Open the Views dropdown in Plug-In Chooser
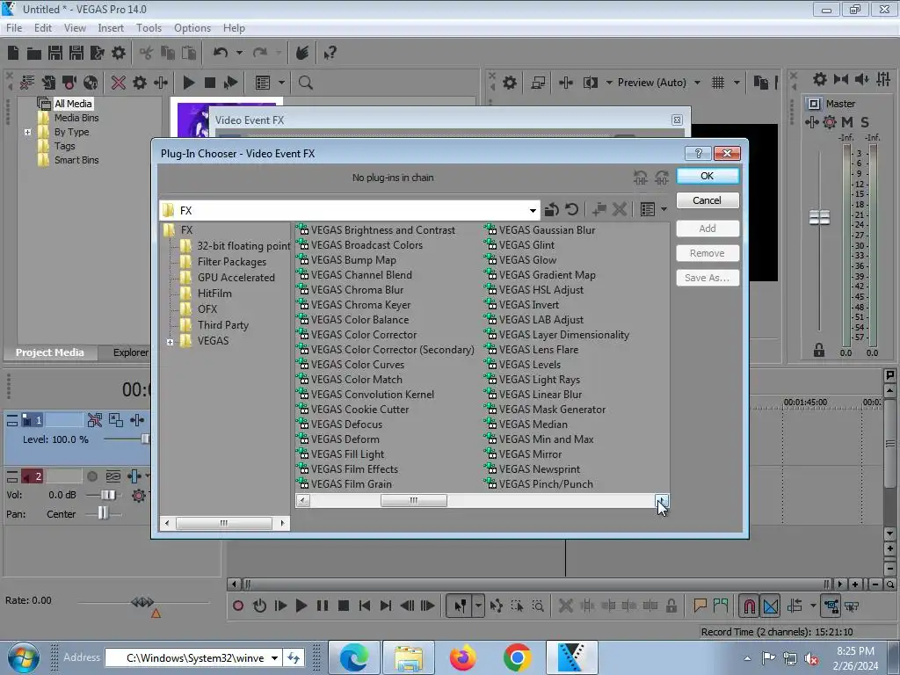Image resolution: width=900 pixels, height=675 pixels. pos(664,209)
